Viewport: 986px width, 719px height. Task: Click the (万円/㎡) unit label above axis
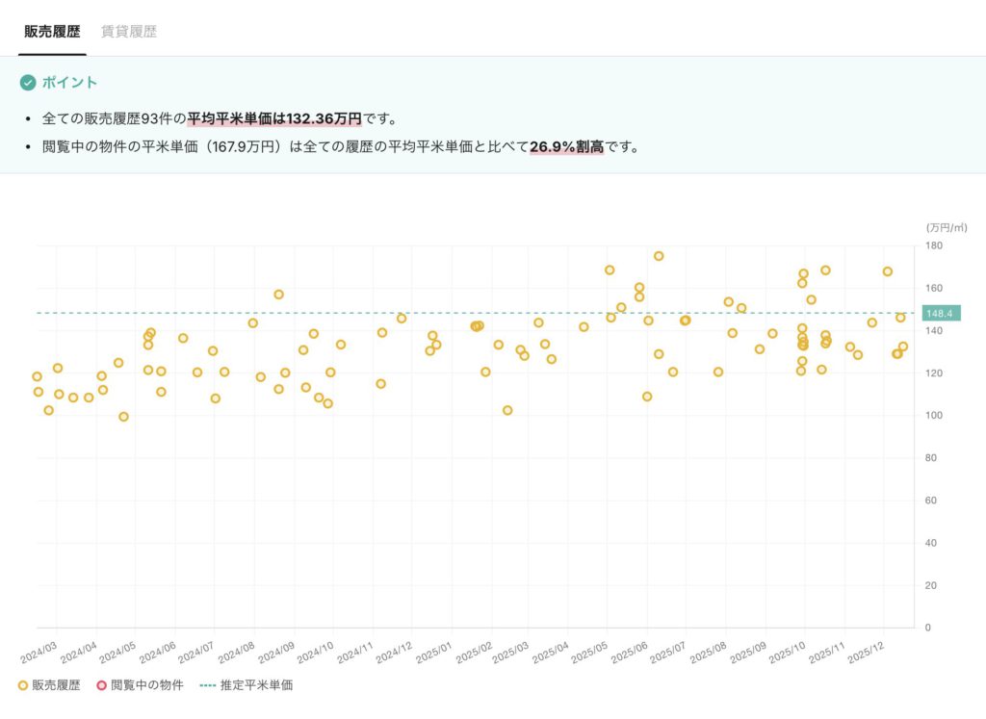pyautogui.click(x=946, y=228)
